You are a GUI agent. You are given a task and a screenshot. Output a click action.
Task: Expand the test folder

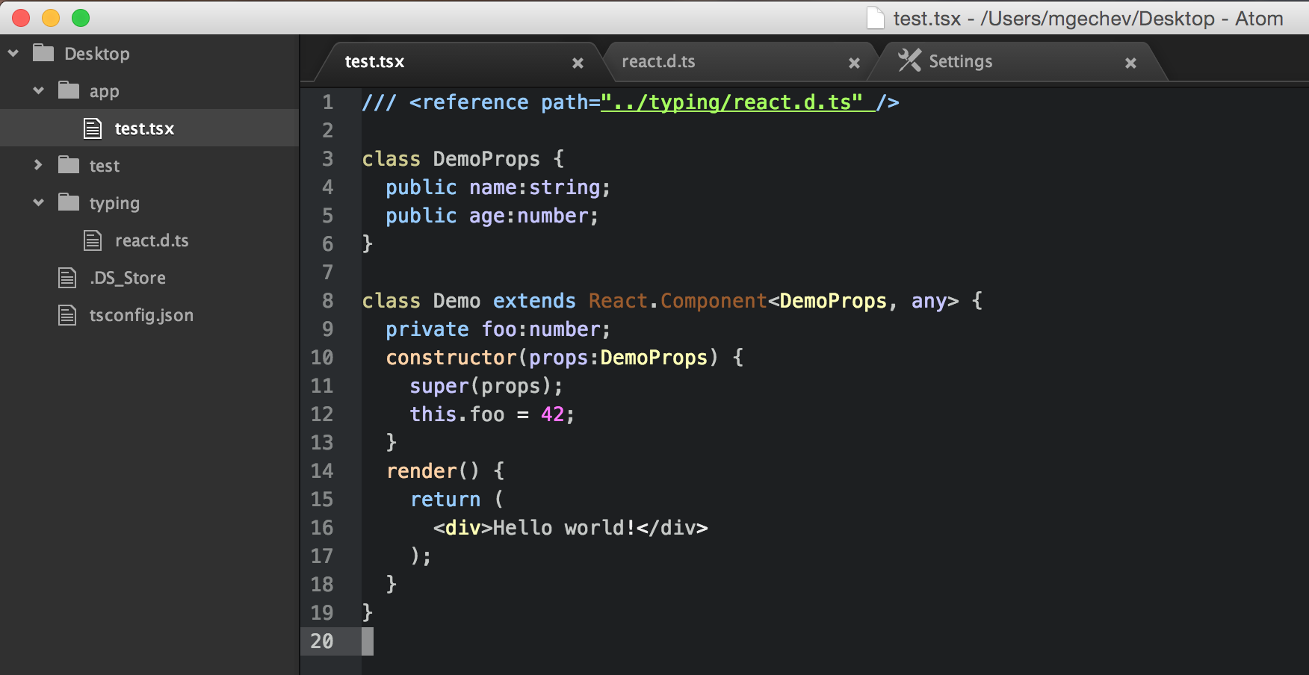click(38, 165)
